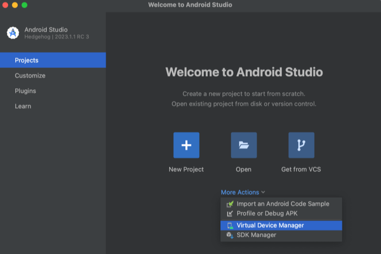The height and width of the screenshot is (254, 381).
Task: Open SDK Manager from menu
Action: (x=281, y=235)
